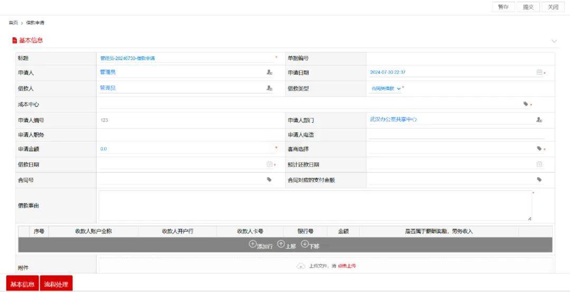The width and height of the screenshot is (570, 292).
Task: Click the 暂存 button to save draft
Action: (503, 7)
